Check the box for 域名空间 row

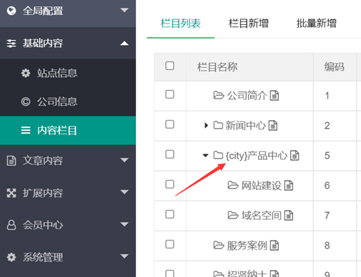click(x=169, y=214)
